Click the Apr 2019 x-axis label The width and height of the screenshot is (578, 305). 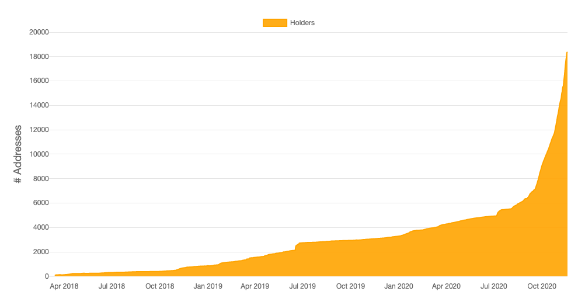point(255,286)
